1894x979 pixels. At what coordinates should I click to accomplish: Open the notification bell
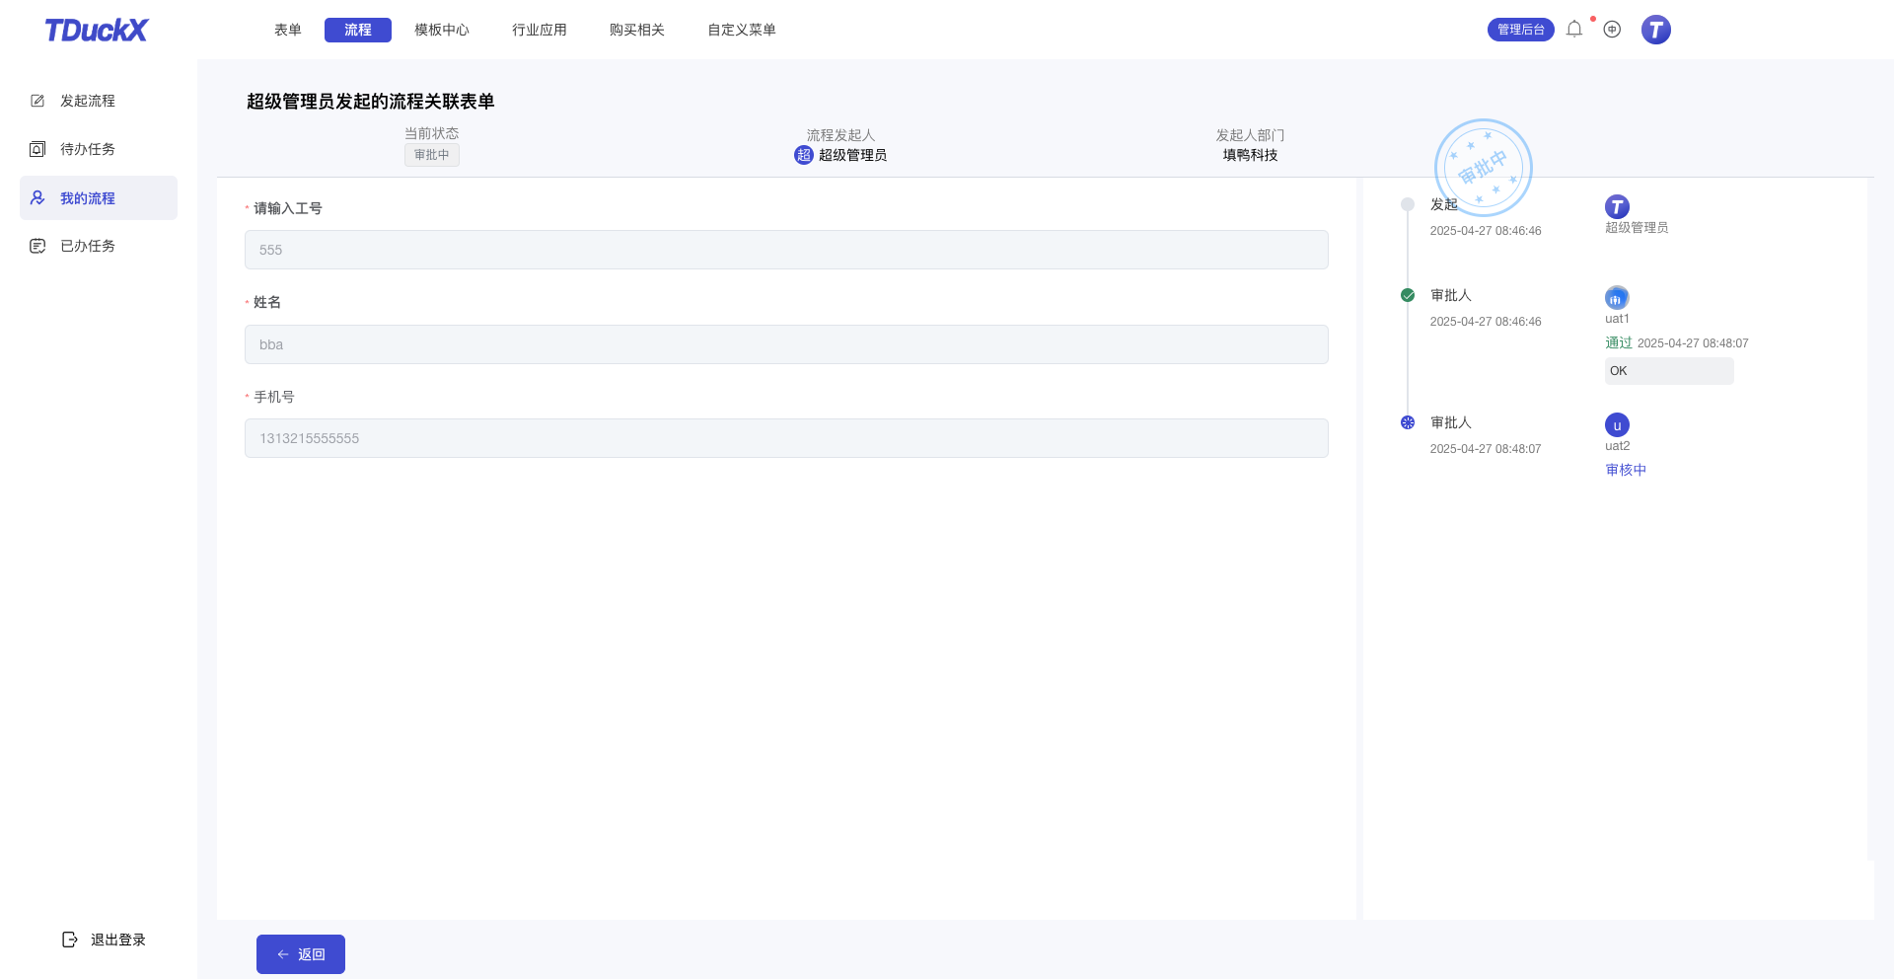coord(1574,30)
